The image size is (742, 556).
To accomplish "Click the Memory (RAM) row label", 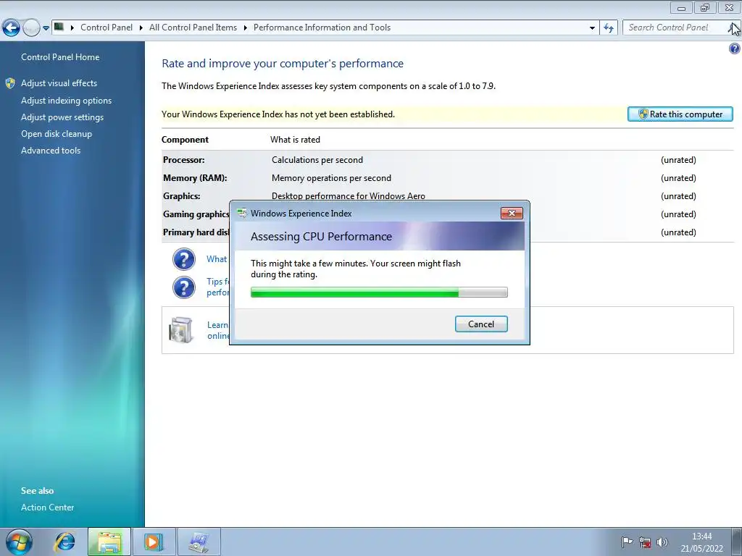I will (x=195, y=178).
